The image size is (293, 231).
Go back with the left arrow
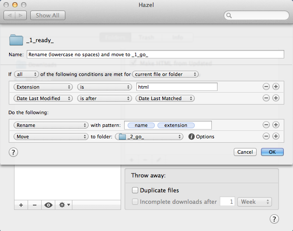[10, 15]
